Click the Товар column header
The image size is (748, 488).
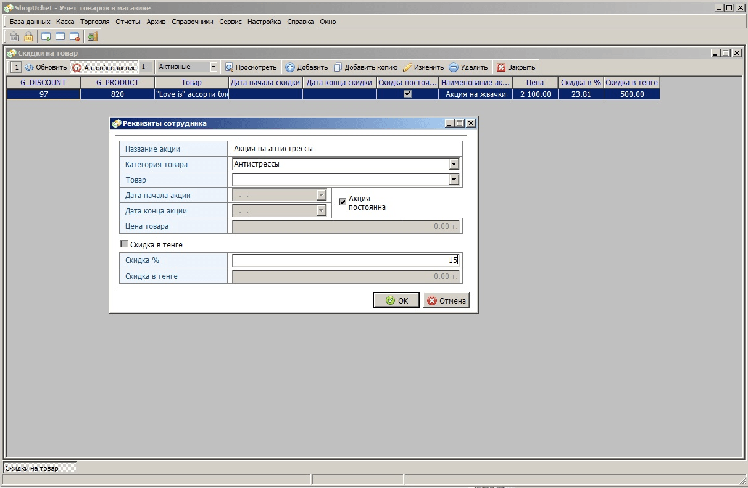191,82
